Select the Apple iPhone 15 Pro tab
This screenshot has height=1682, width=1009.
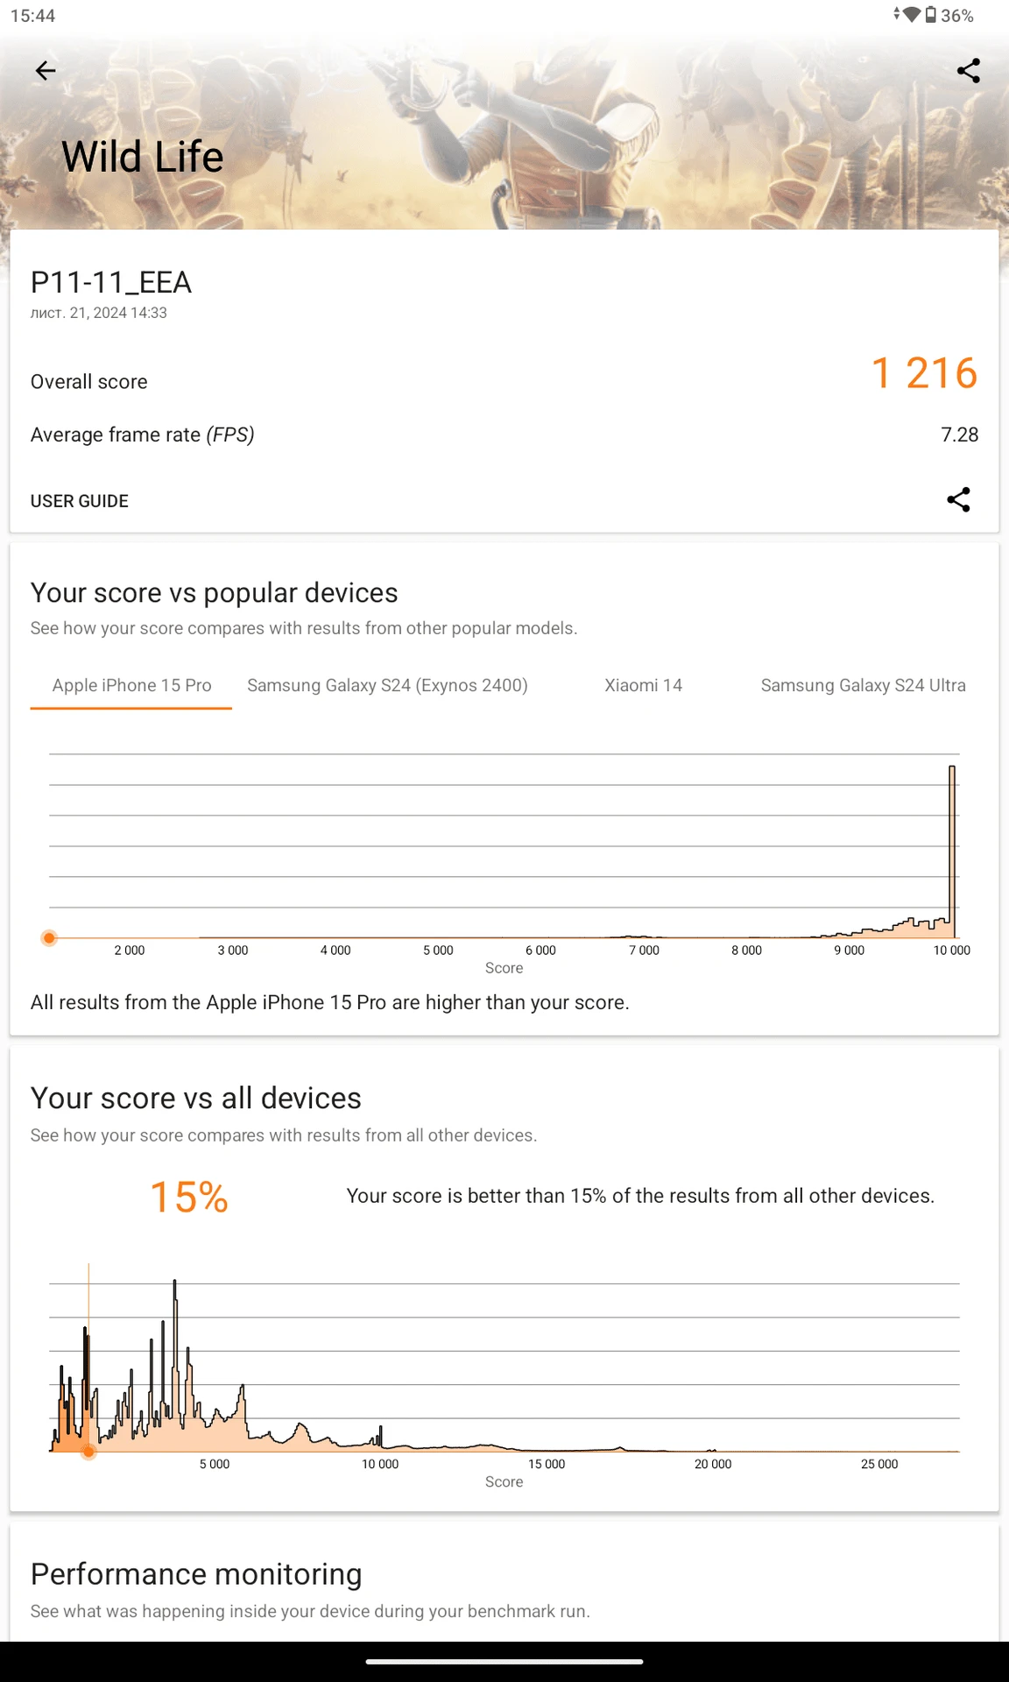click(x=131, y=685)
